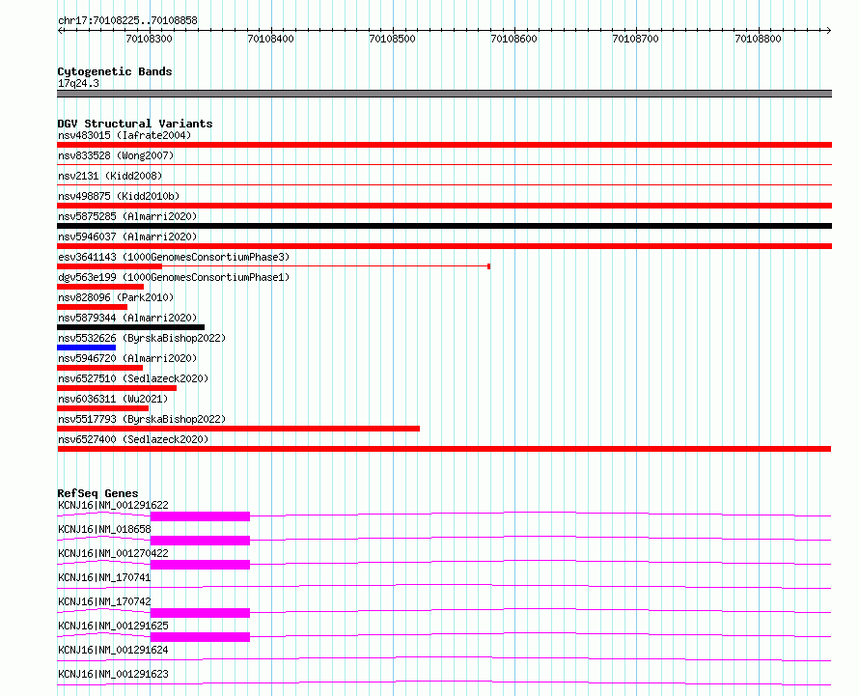Click the gray 17q24.3 cytoband bar
Screen dimensions: 859x696
click(444, 94)
